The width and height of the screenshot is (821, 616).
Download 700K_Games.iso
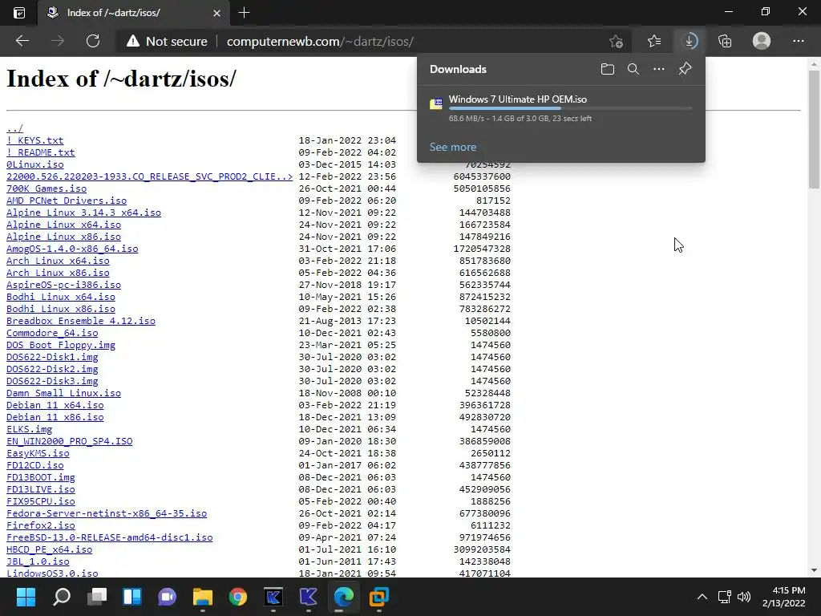pyautogui.click(x=46, y=188)
